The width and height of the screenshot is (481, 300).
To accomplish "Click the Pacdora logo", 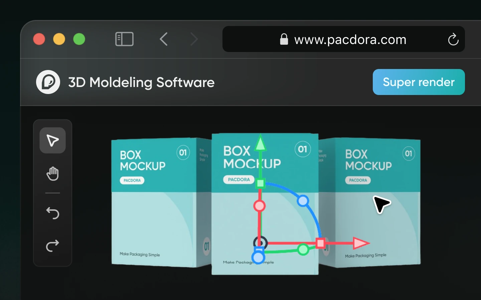I will pos(48,82).
